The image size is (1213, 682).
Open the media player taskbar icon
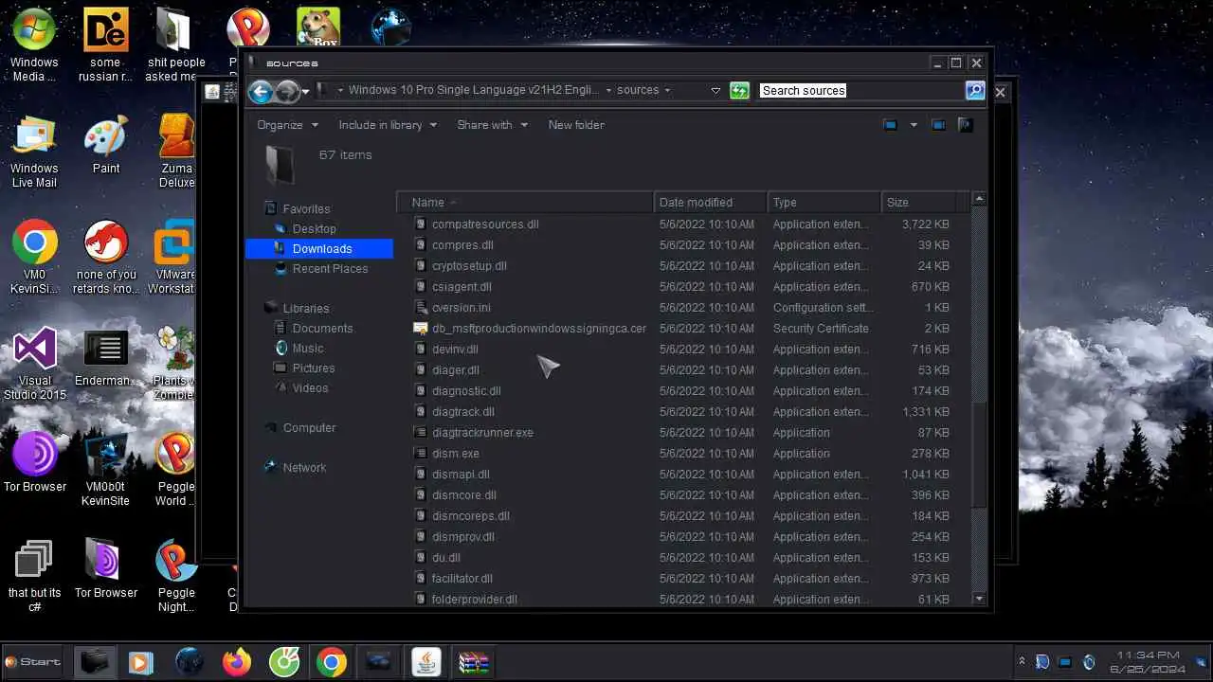click(141, 661)
